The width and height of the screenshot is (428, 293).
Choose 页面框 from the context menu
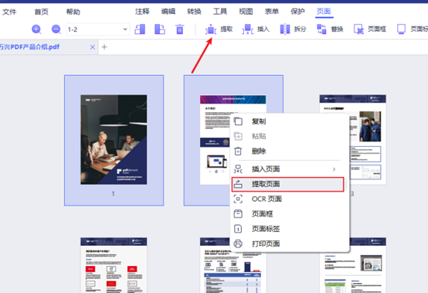[x=290, y=214]
